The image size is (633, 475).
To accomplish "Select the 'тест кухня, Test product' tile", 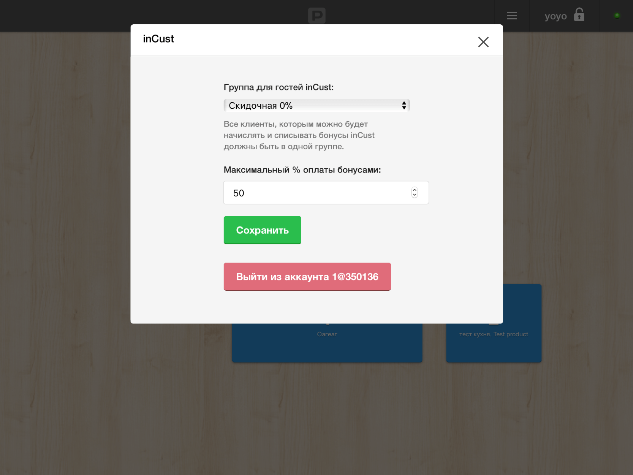I will tap(494, 334).
